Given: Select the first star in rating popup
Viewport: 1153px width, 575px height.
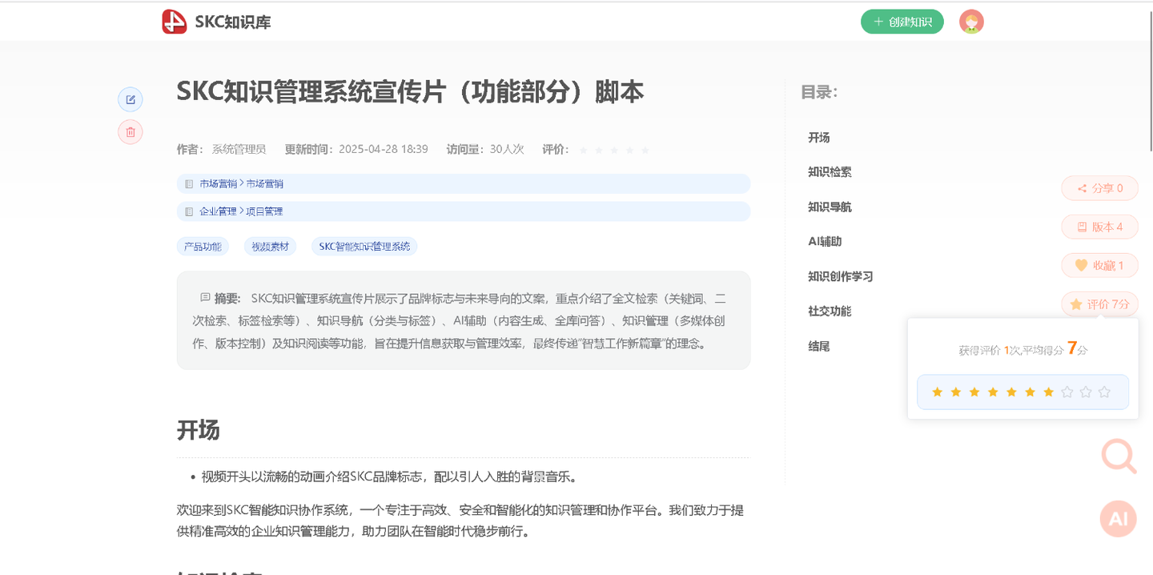Looking at the screenshot, I should pyautogui.click(x=937, y=392).
